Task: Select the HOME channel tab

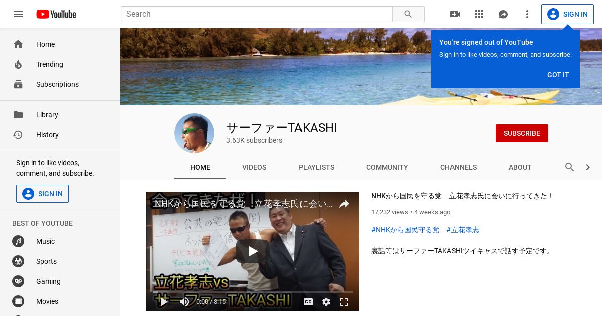Action: (x=200, y=167)
